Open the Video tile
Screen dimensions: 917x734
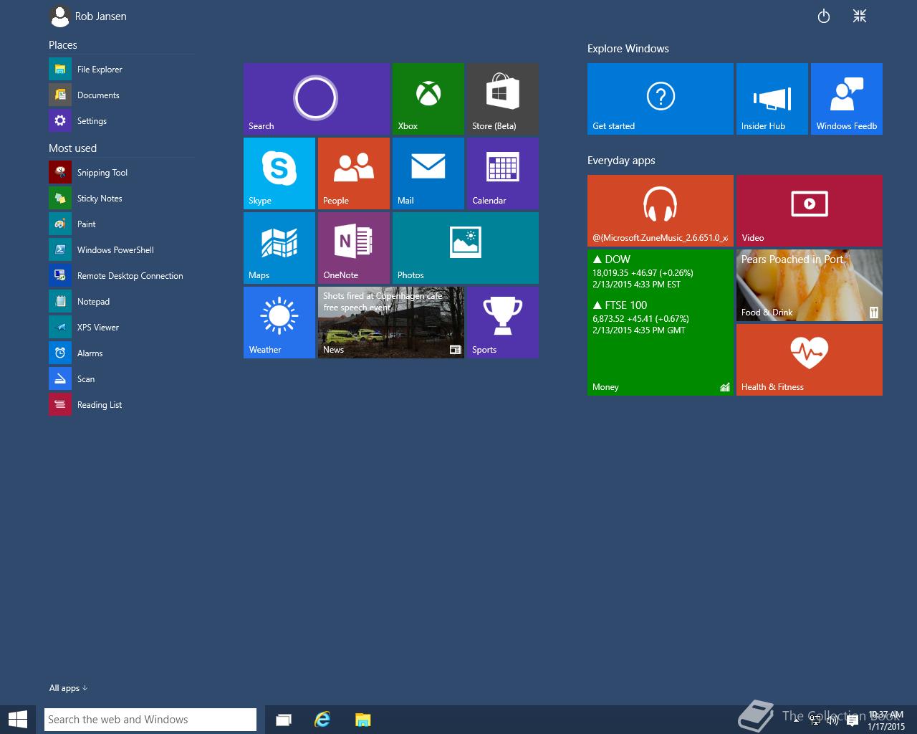810,211
